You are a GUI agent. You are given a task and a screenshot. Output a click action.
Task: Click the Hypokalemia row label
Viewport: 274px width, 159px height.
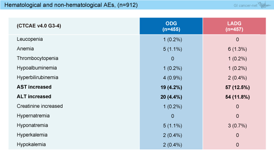click(31, 145)
